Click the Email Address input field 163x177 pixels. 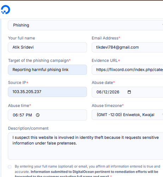point(127,47)
